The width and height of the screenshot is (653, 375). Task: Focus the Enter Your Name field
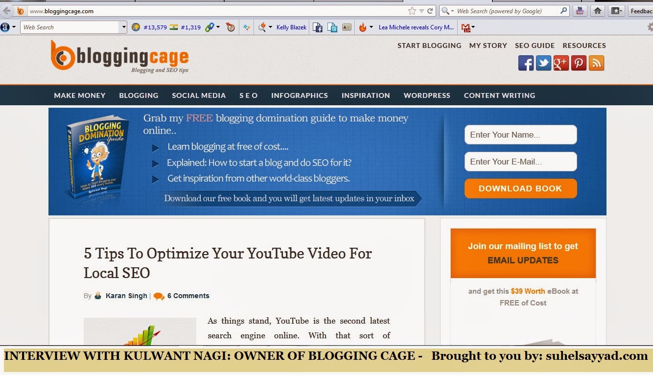point(520,135)
